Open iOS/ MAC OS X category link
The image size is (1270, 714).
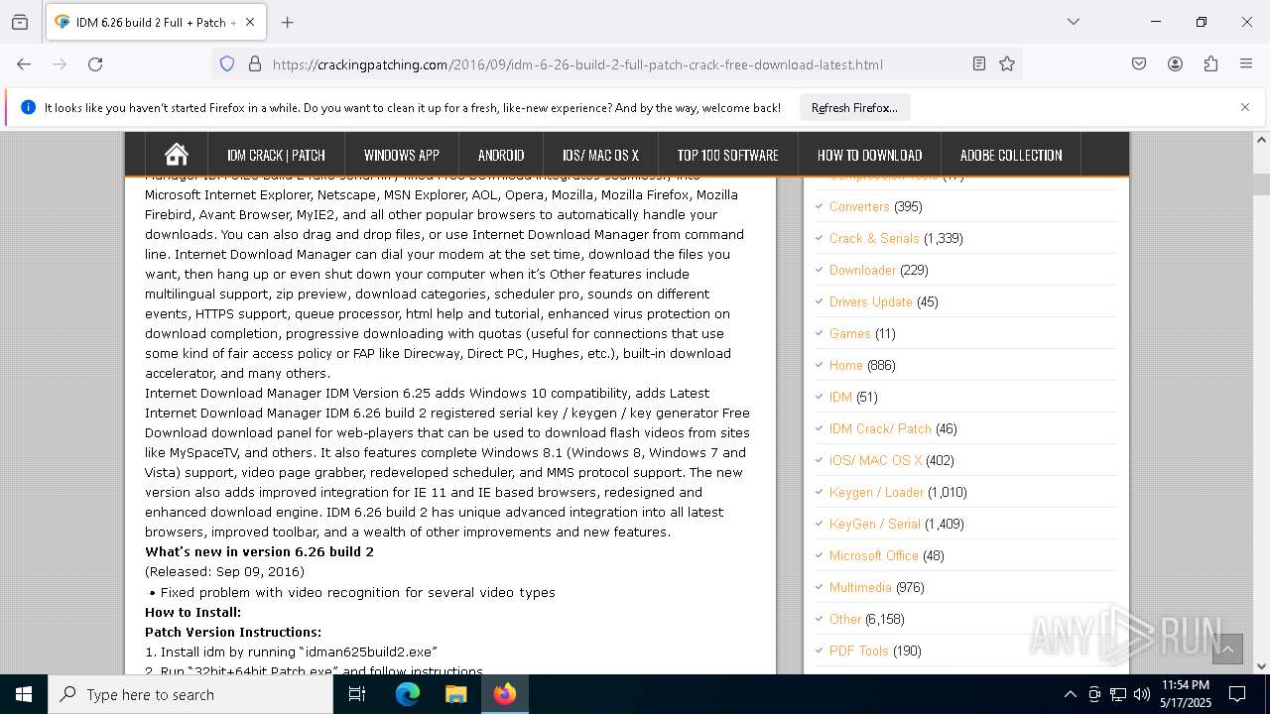point(876,460)
